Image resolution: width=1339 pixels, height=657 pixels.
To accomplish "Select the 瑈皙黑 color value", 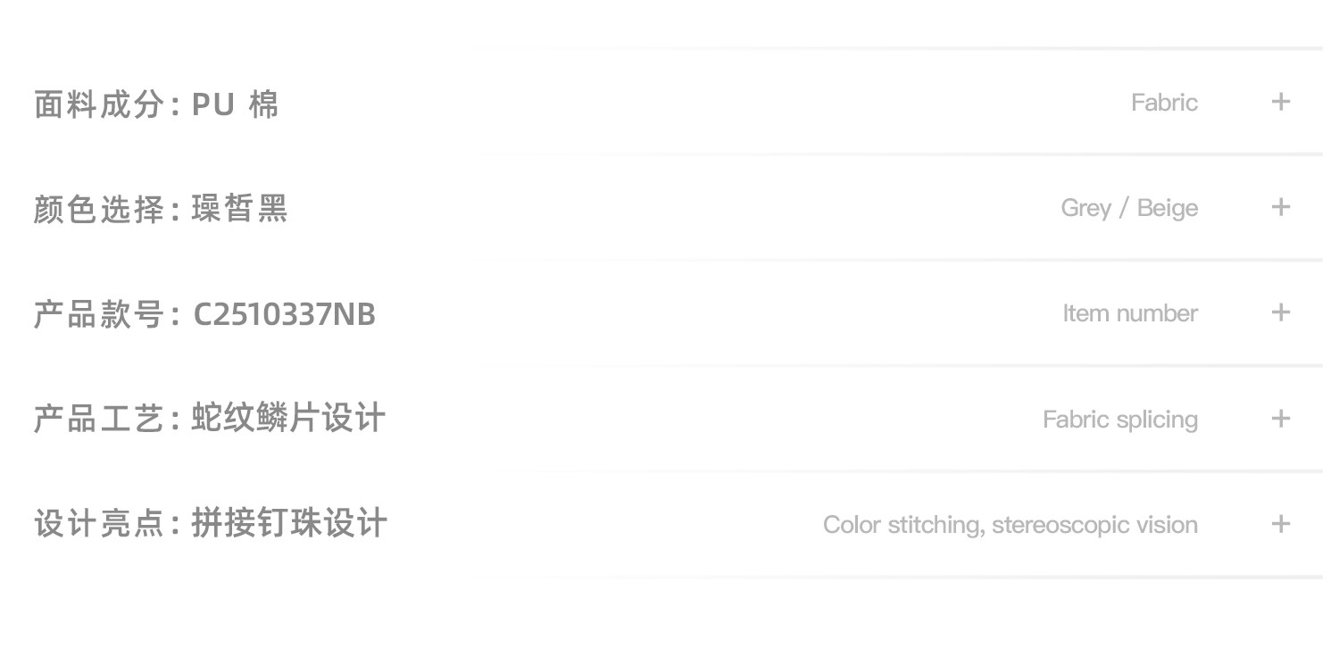I will tap(239, 210).
